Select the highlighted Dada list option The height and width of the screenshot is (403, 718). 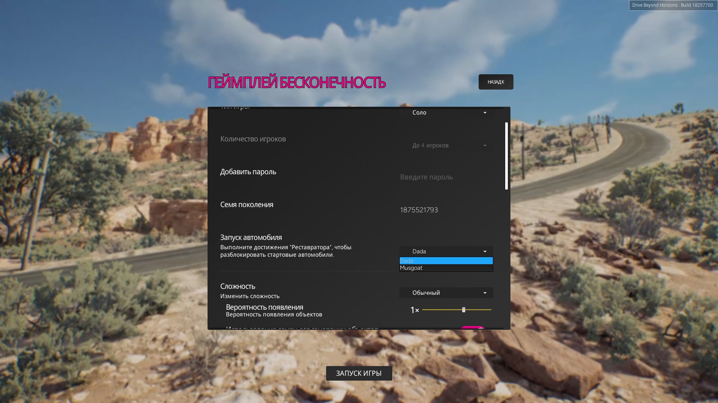[446, 261]
